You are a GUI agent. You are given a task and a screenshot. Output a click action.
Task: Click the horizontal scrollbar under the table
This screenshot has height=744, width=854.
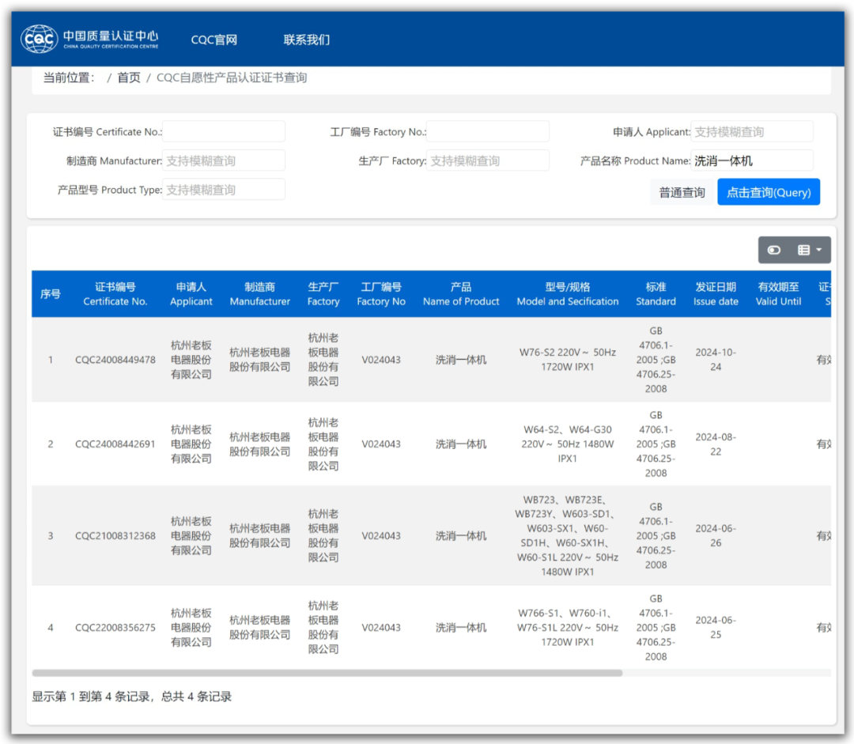(327, 673)
